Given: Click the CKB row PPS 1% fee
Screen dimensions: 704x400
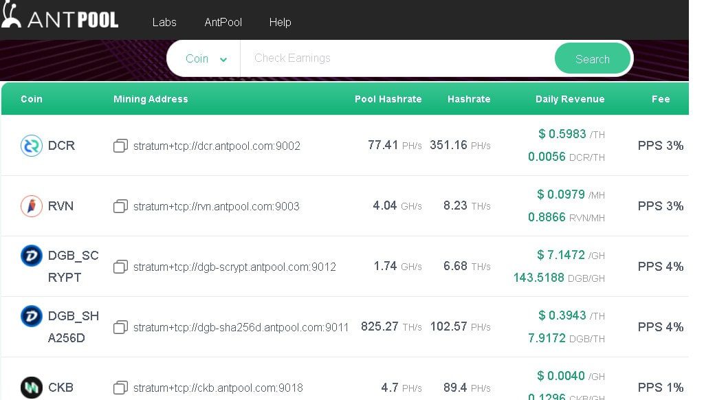Looking at the screenshot, I should [661, 388].
